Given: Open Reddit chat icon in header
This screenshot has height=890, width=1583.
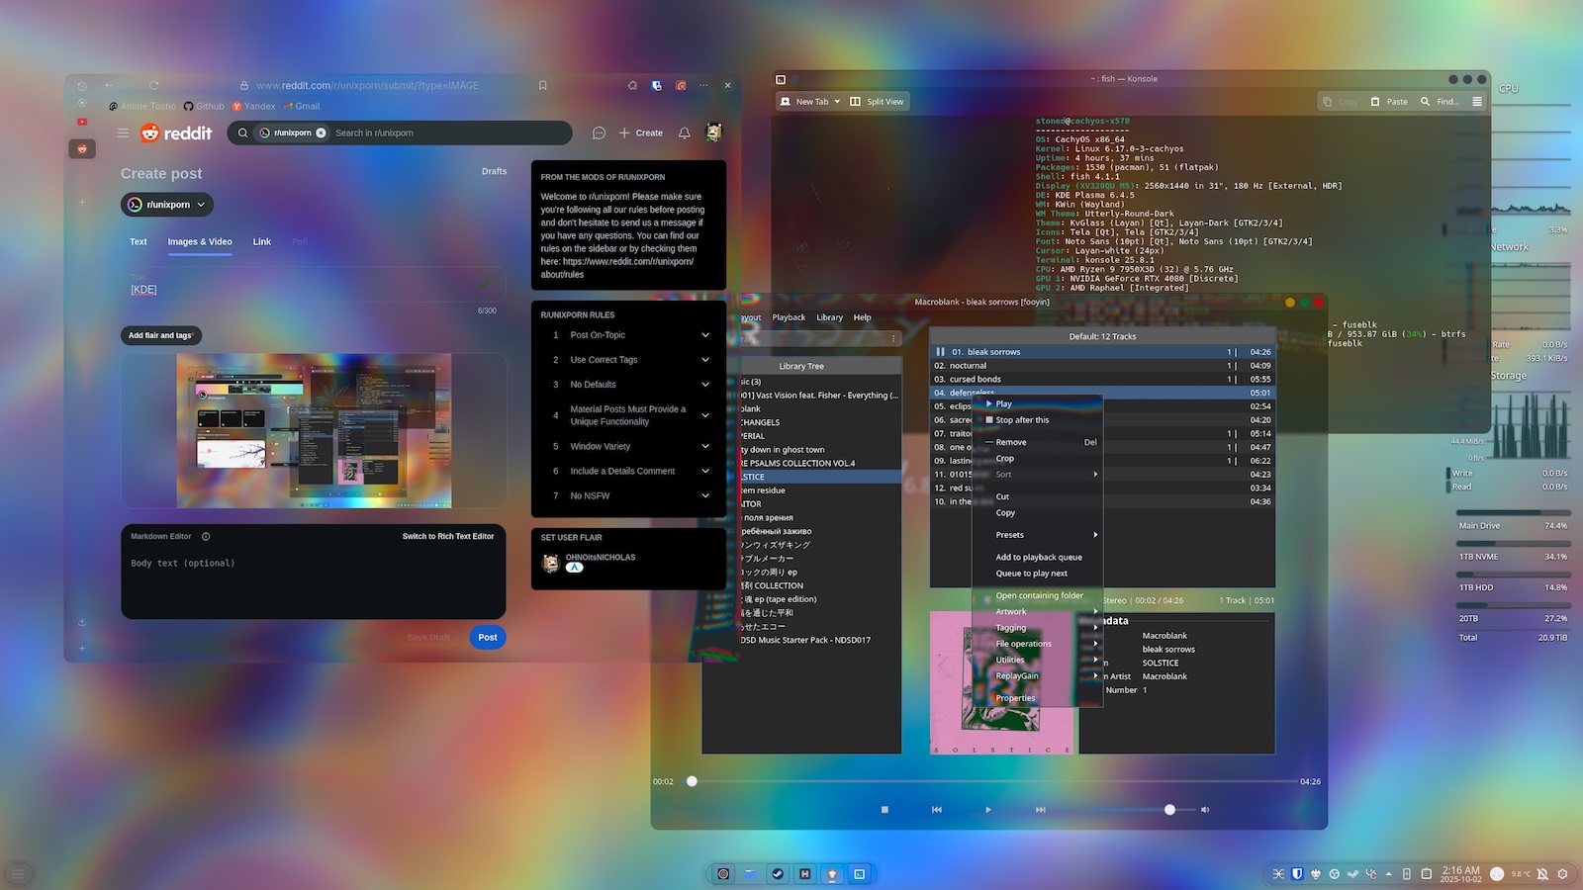Looking at the screenshot, I should click(599, 133).
